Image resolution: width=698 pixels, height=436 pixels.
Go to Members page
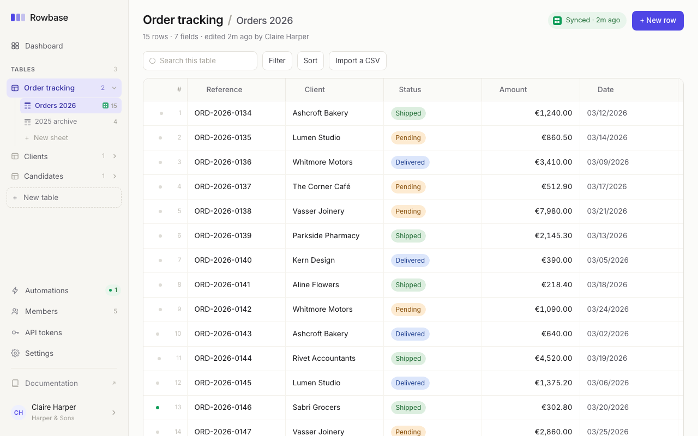coord(64,311)
